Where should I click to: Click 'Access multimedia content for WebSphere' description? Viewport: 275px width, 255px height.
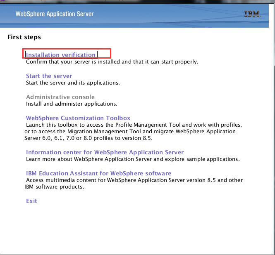pos(134,184)
